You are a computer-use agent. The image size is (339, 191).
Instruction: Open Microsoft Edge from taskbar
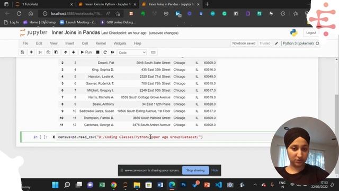pos(172,185)
